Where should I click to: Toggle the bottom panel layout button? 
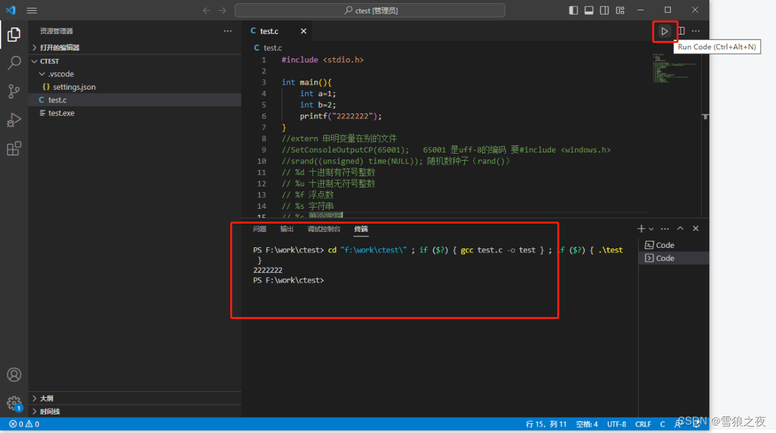click(x=589, y=10)
